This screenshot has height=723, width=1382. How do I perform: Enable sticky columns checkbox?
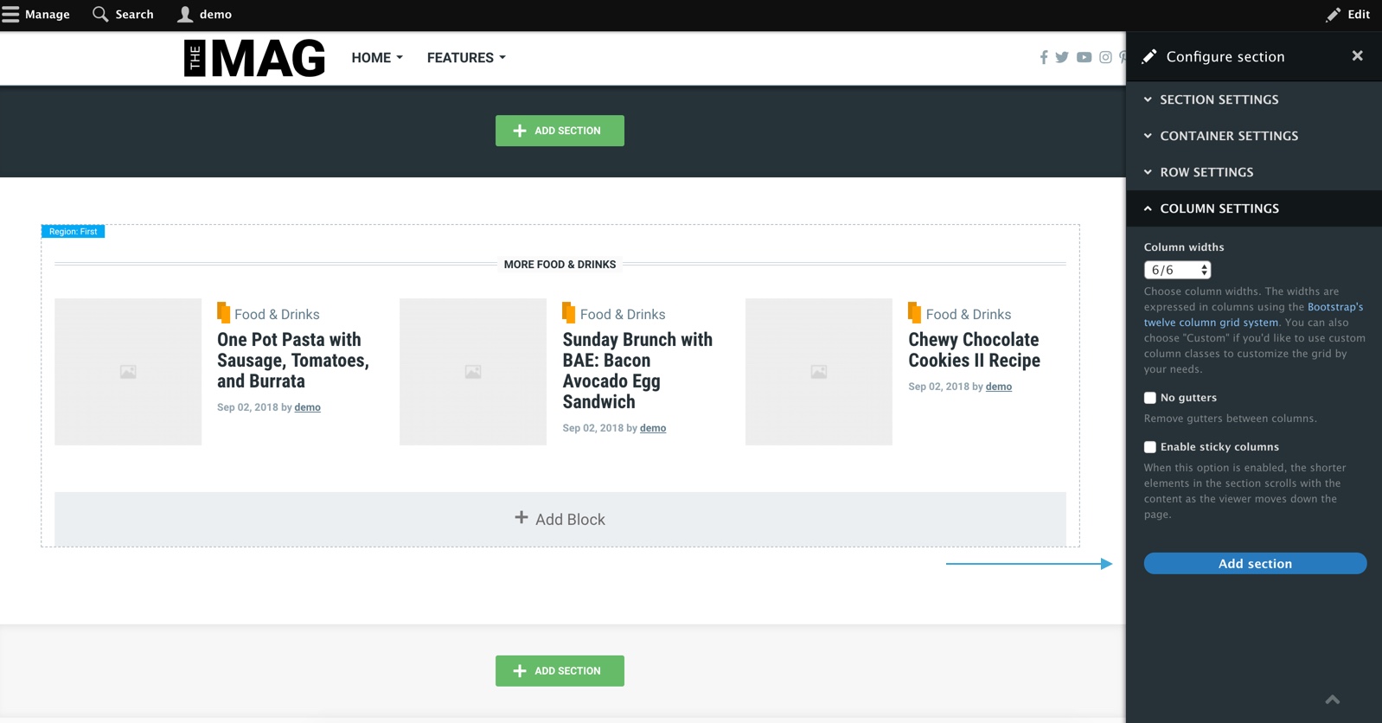(1150, 447)
